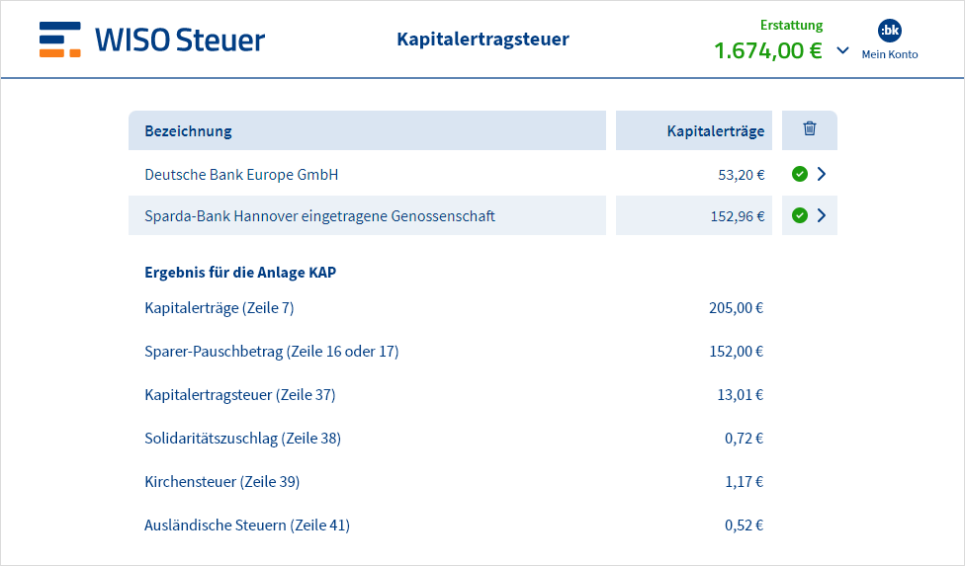Screen dimensions: 965x566
Task: Click Kapitalerträge (Zeile 7) result line
Action: (x=454, y=308)
